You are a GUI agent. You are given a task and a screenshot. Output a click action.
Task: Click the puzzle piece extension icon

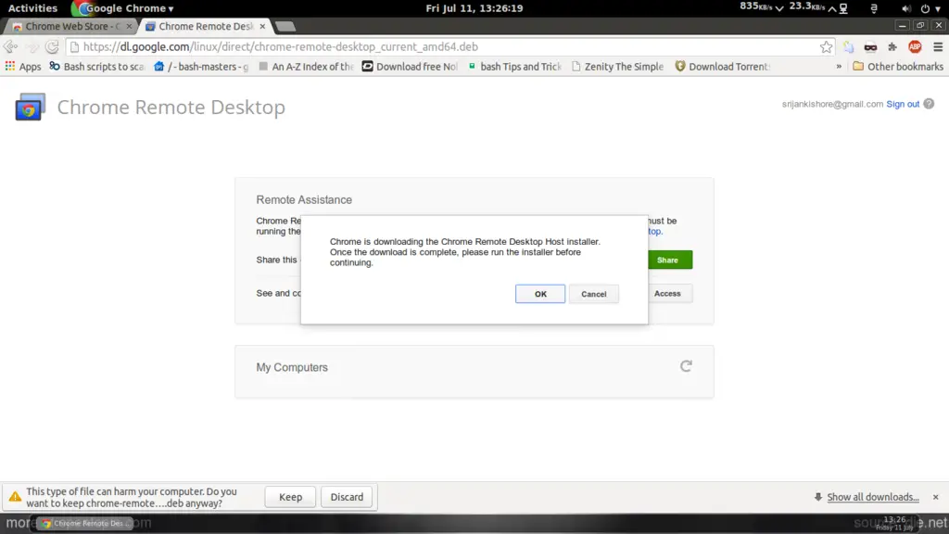point(892,46)
